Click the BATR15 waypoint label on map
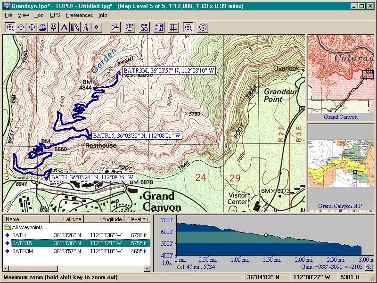Image resolution: width=377 pixels, height=283 pixels. tap(137, 136)
